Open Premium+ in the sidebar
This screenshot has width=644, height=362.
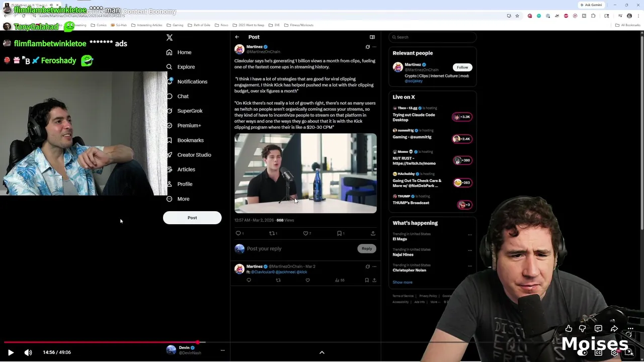pyautogui.click(x=183, y=125)
